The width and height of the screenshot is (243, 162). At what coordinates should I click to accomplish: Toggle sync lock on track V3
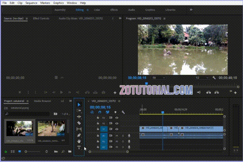tap(110, 118)
